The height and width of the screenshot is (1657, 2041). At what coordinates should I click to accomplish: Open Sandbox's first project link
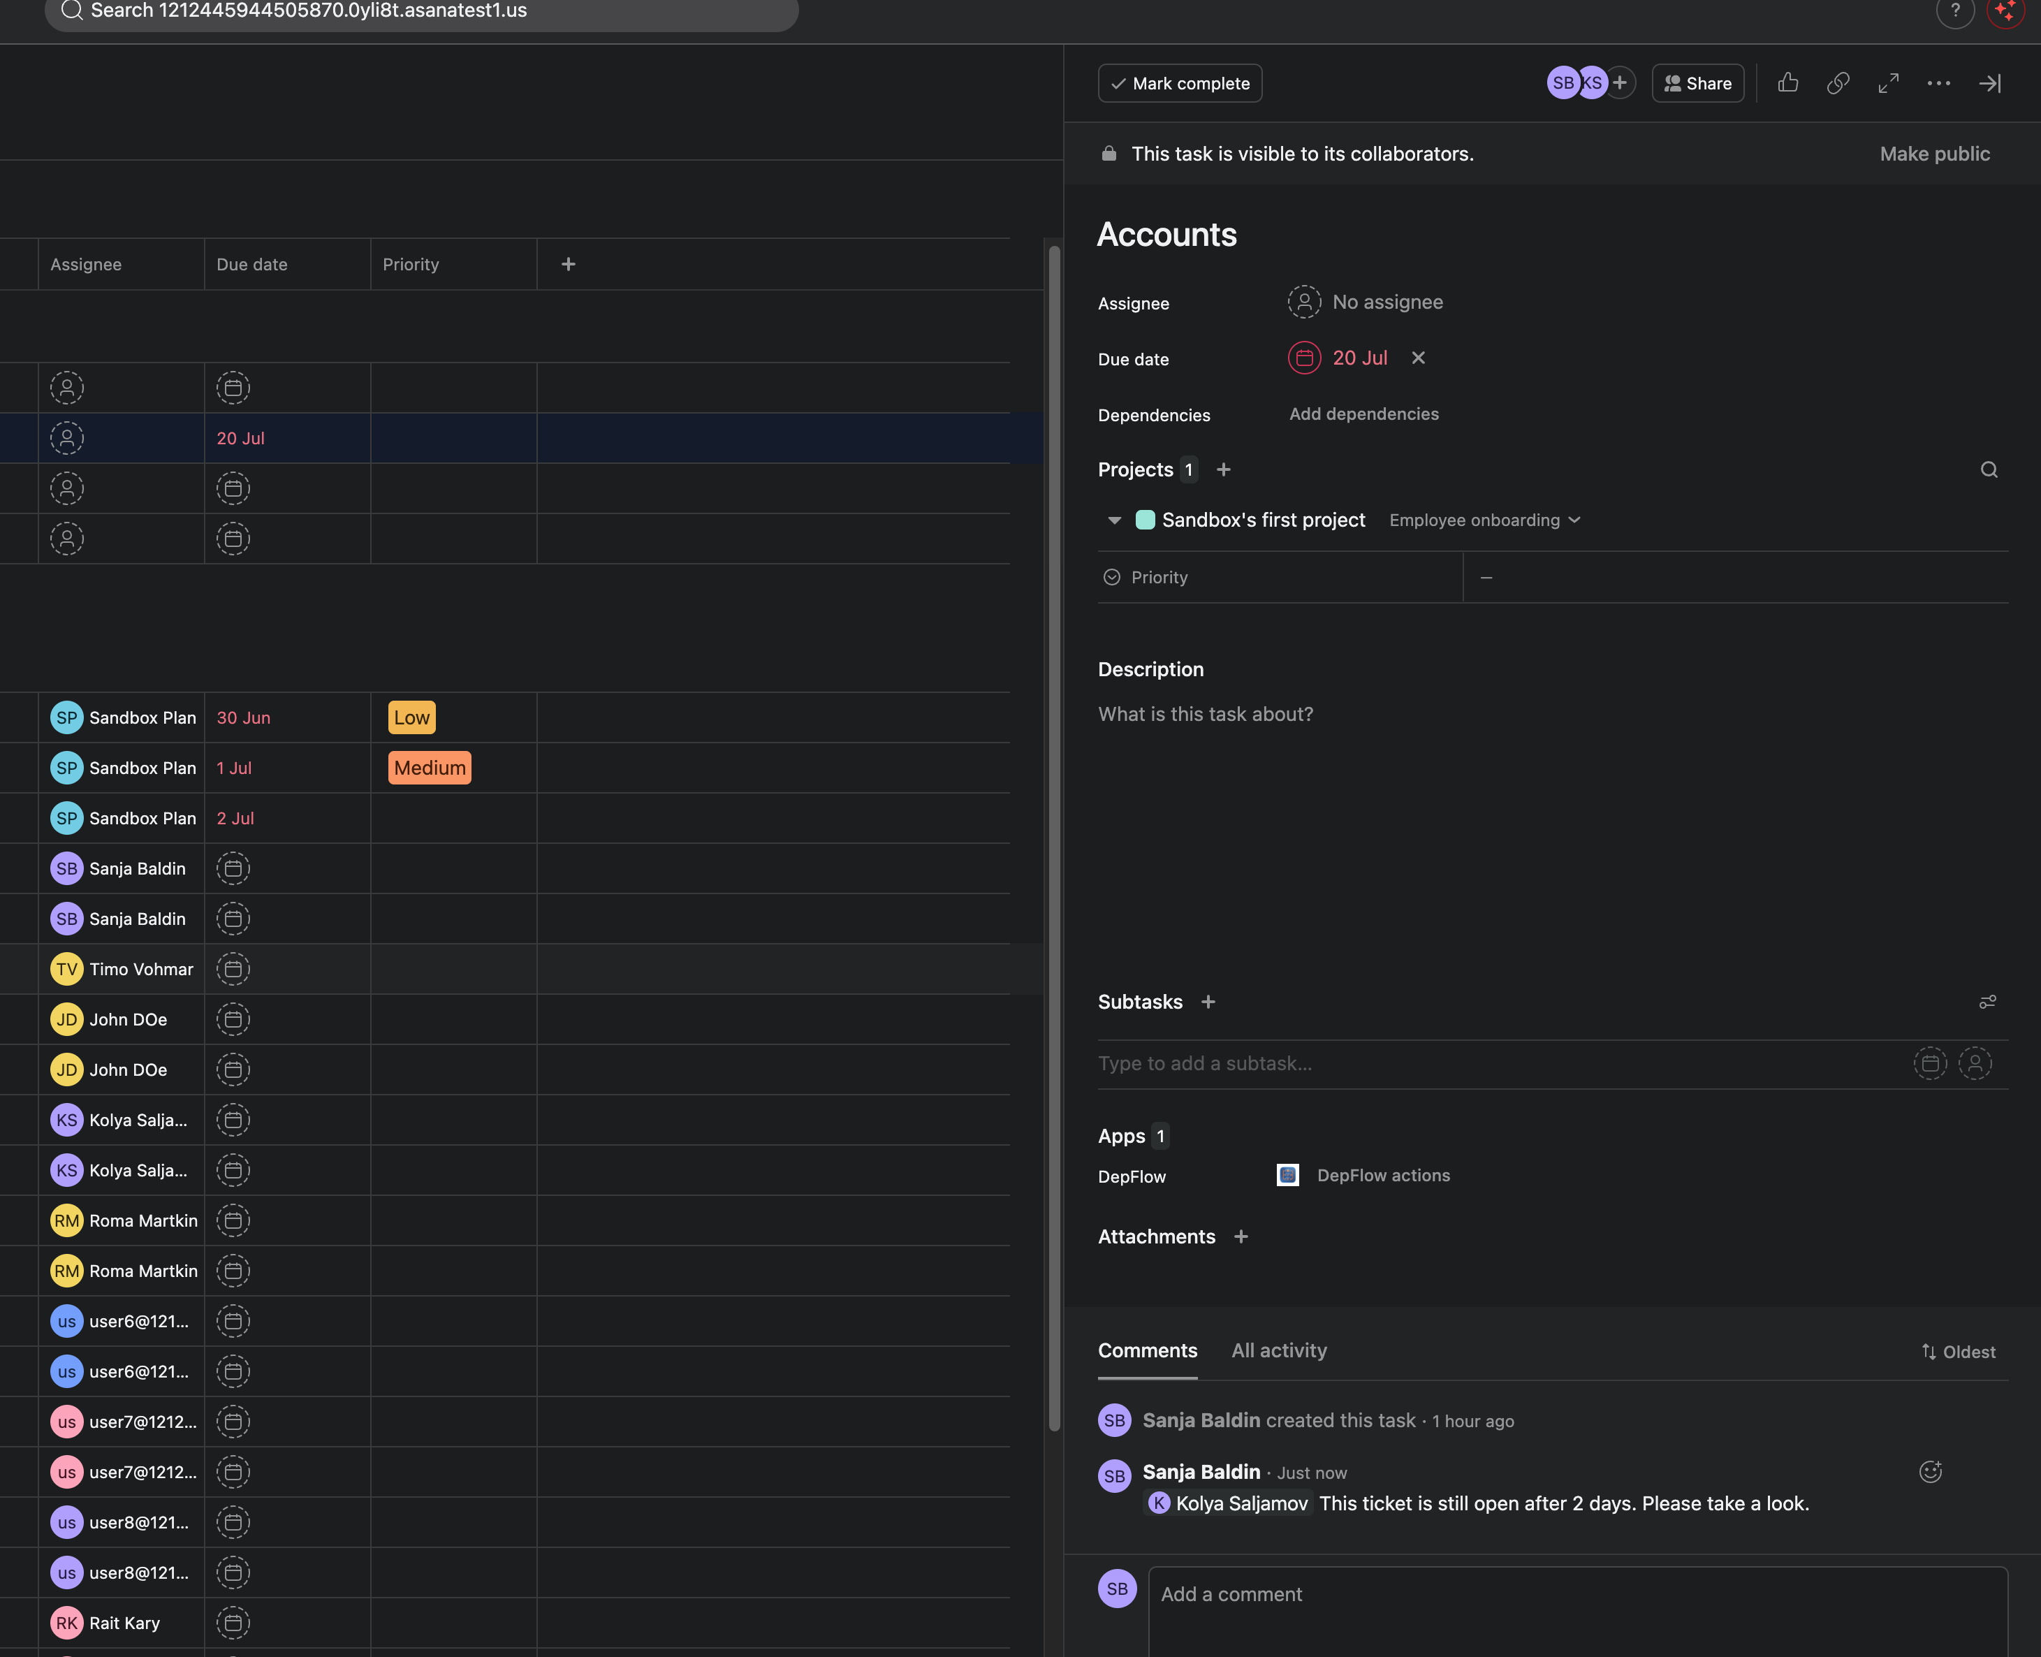(x=1264, y=520)
